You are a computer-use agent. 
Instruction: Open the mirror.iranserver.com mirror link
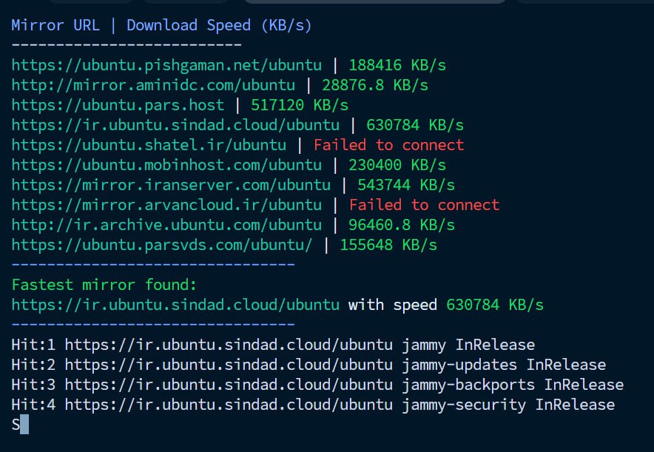pyautogui.click(x=171, y=185)
